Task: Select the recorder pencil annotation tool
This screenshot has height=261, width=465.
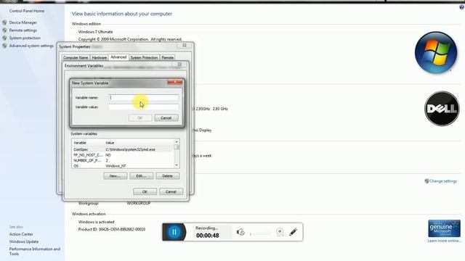Action: point(293,232)
